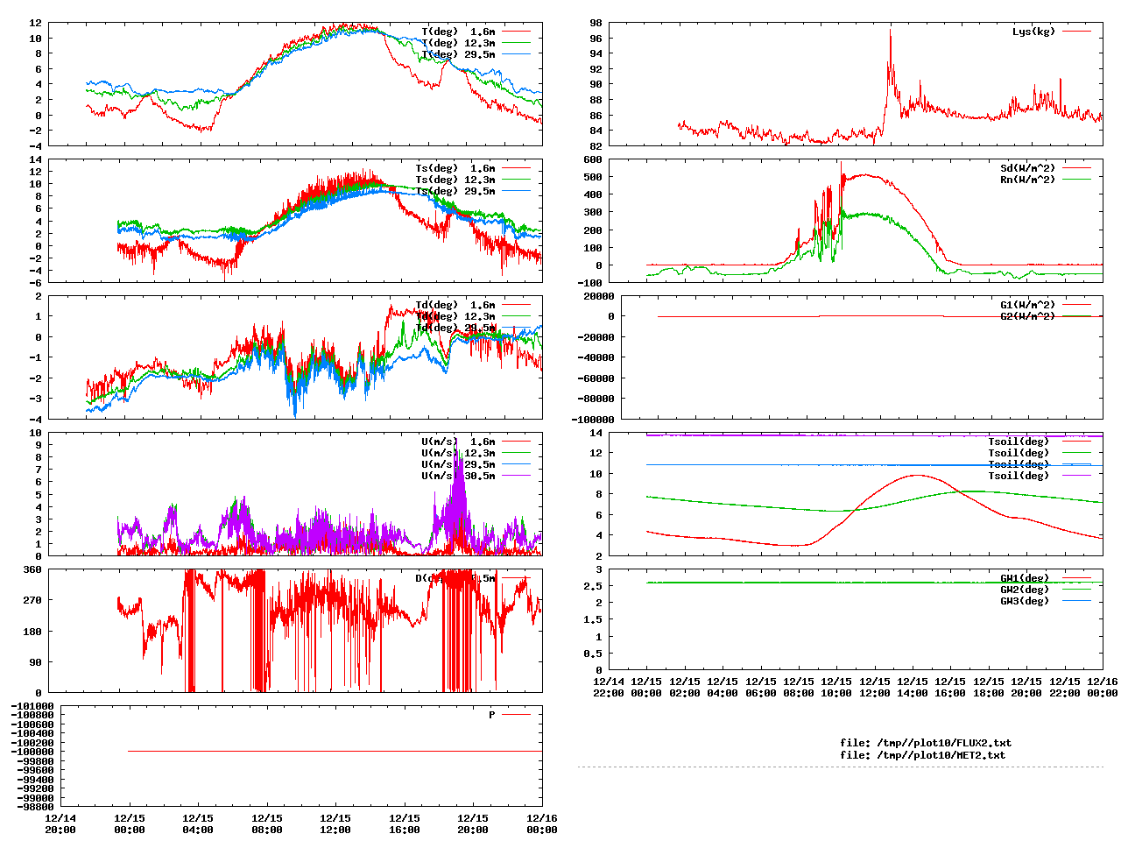Select the 'Ts(deg) 12.3m' legend label

click(x=455, y=180)
